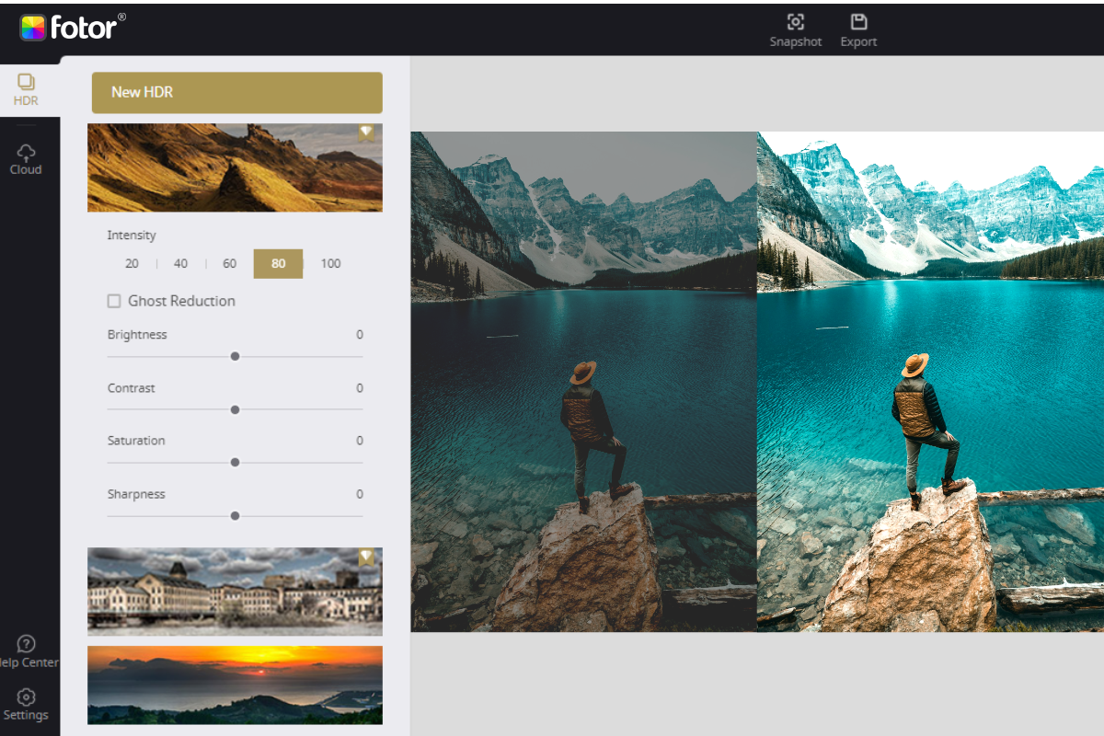Screen dimensions: 1104x736
Task: Open the Cloud panel
Action: pyautogui.click(x=25, y=156)
